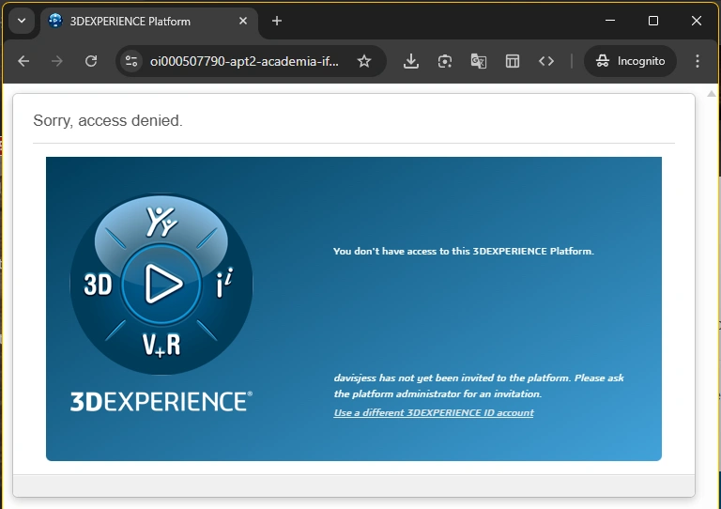Minimize the browser window

610,21
